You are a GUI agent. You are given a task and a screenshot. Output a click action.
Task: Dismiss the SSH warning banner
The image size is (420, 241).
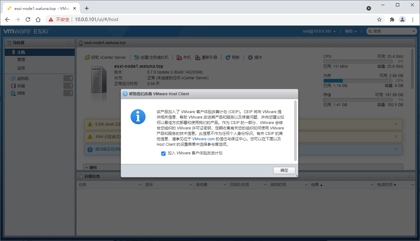396,137
